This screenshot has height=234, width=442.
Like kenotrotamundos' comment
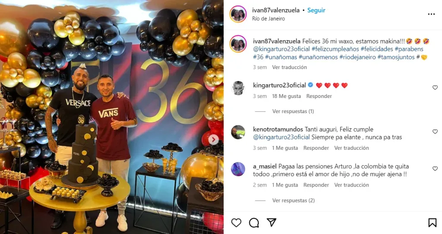click(435, 132)
